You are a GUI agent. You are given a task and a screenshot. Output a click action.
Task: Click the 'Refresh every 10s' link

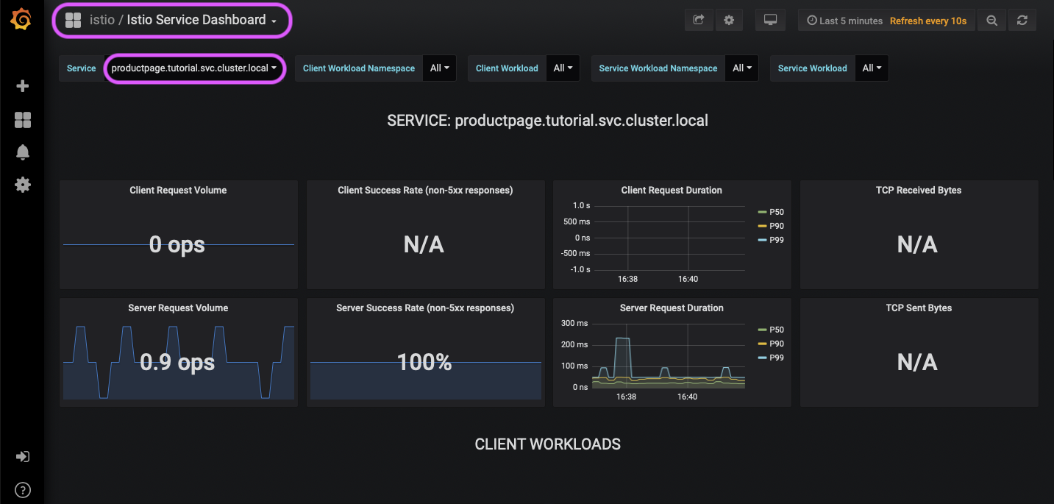(928, 20)
